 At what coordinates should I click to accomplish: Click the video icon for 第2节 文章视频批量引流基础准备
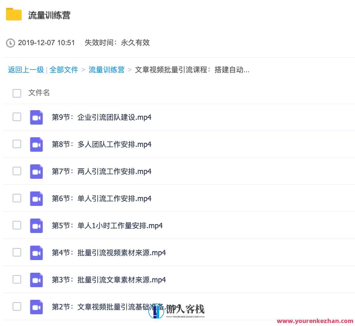36,307
